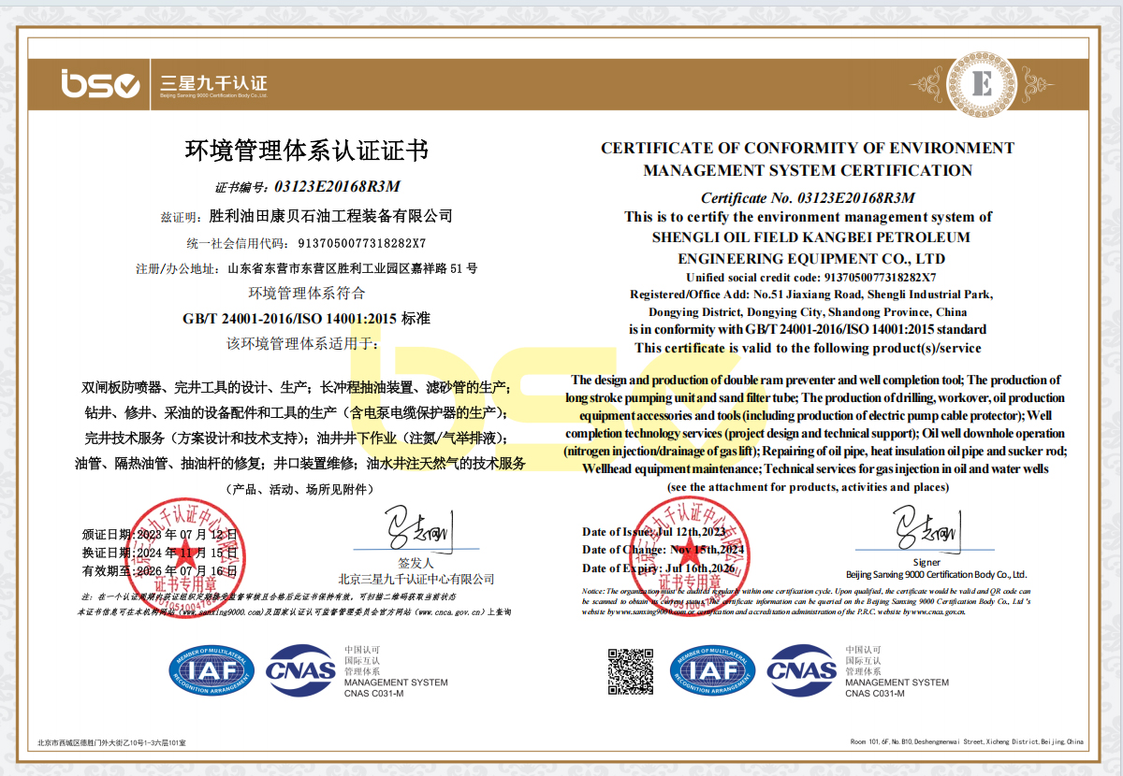Click 北京三星九千认证中心有限公司 under the signature
This screenshot has width=1123, height=776.
coord(416,580)
